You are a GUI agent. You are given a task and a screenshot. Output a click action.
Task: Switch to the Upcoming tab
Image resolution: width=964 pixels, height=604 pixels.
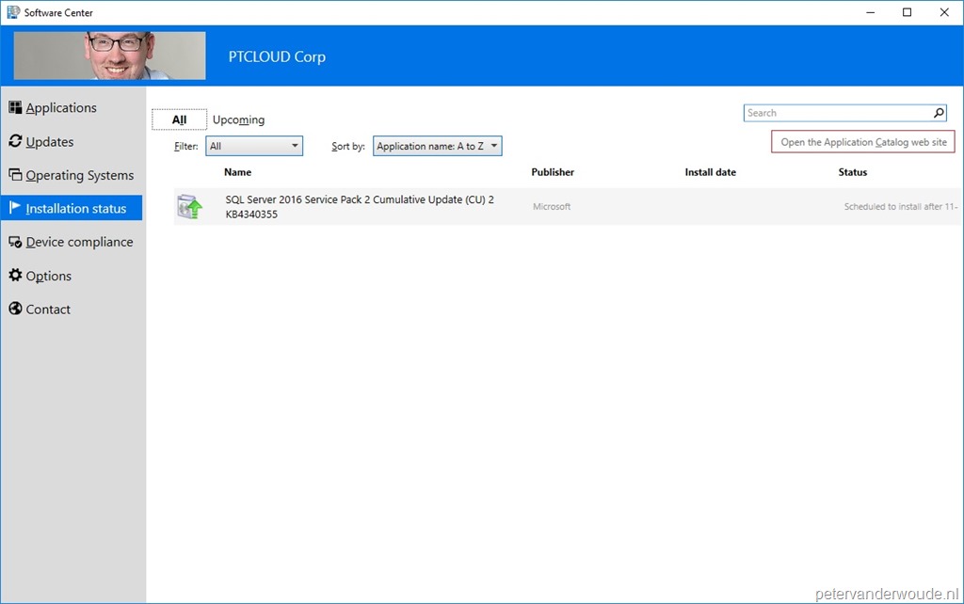point(238,119)
